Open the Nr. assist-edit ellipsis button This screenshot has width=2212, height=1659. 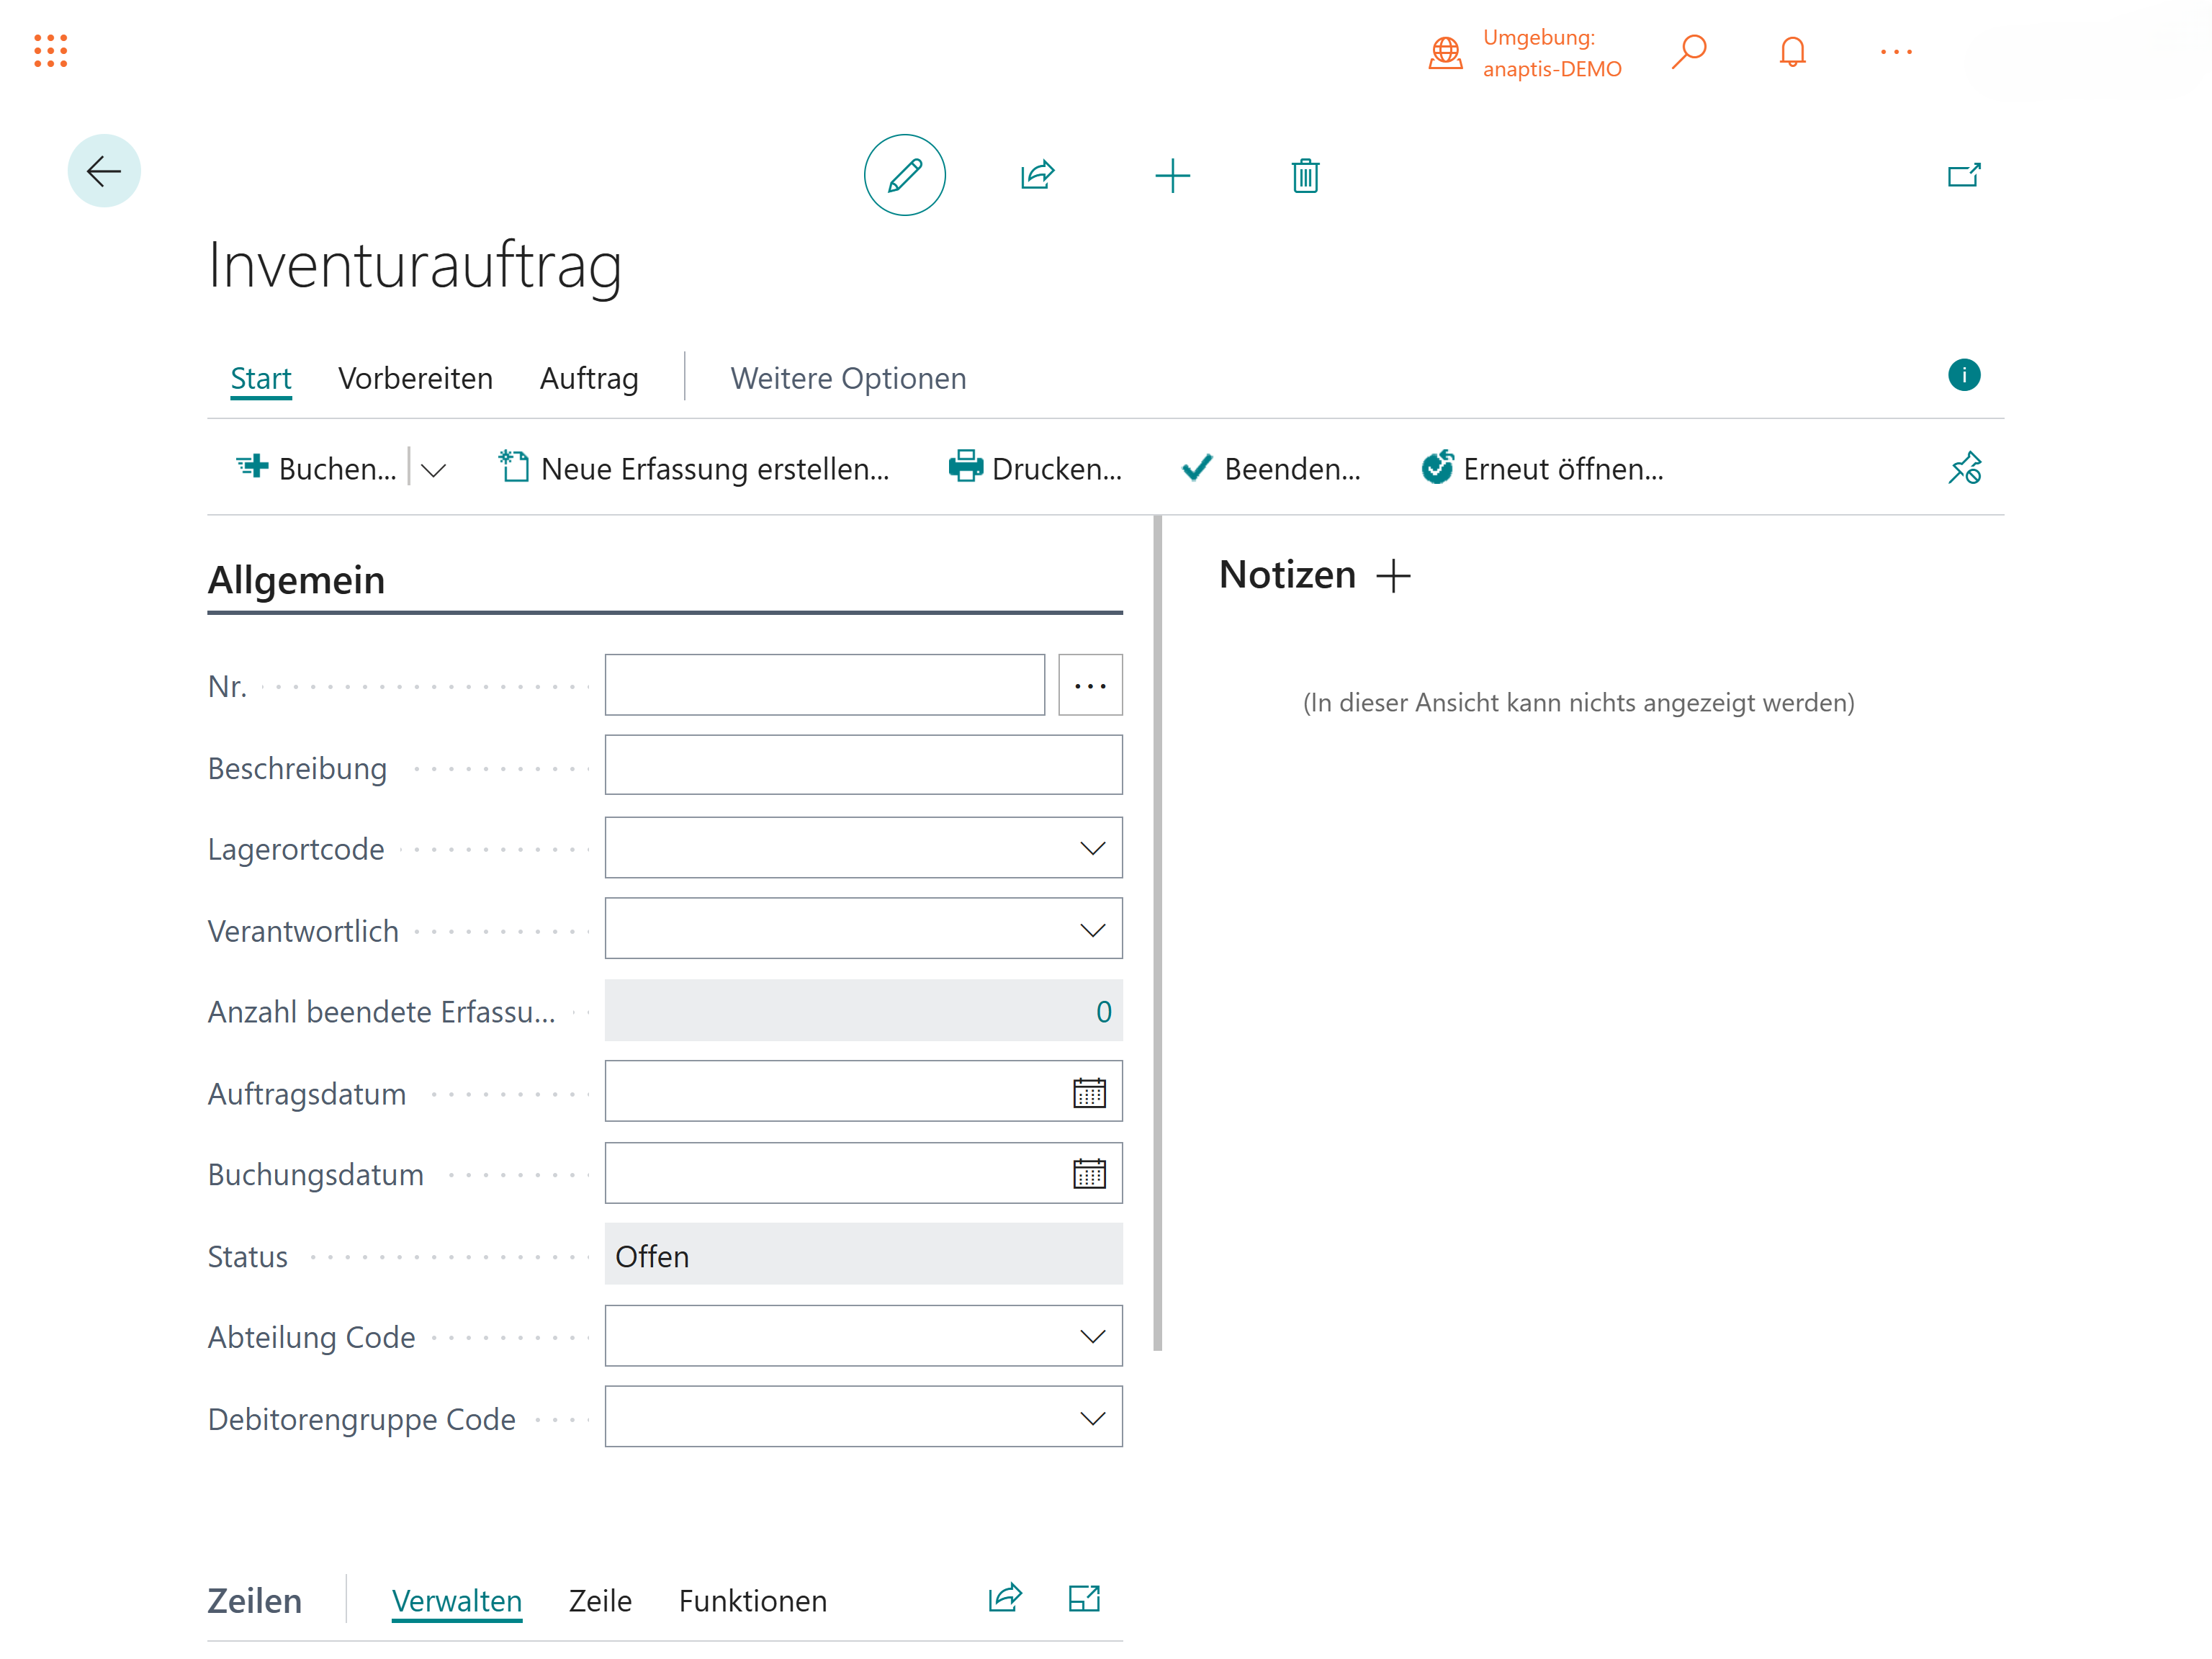[x=1090, y=685]
